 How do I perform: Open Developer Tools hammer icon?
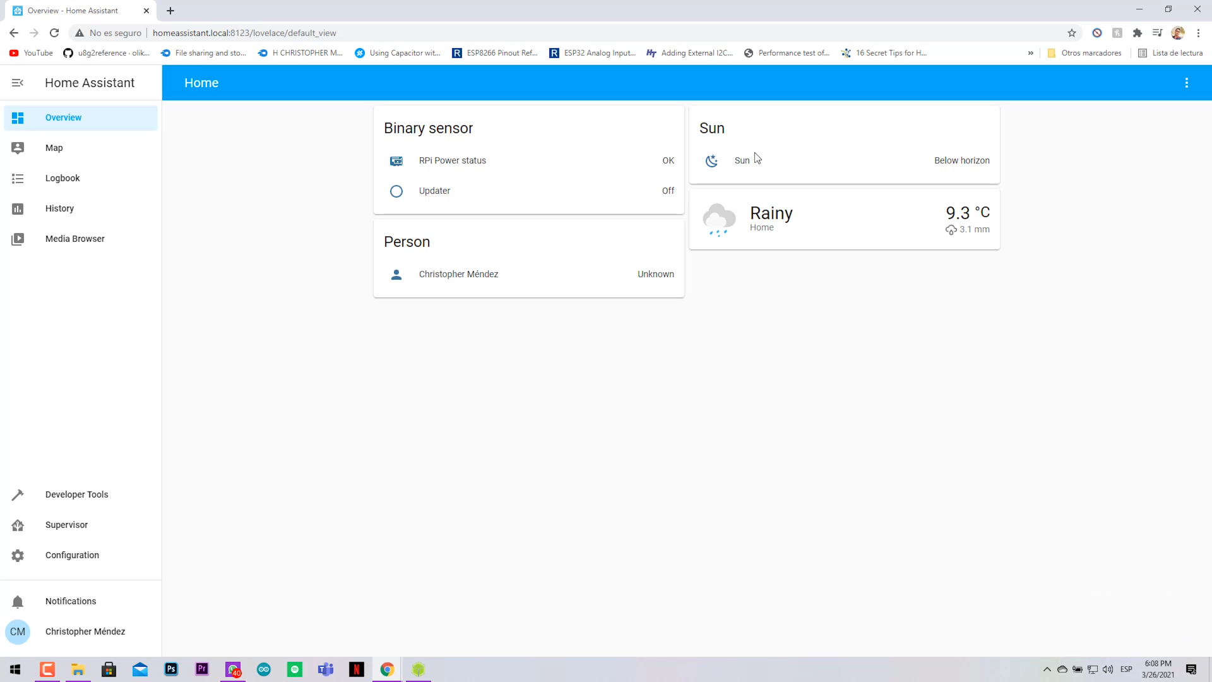18,494
